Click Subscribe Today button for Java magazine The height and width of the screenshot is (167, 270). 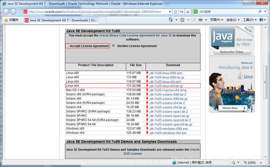coord(232,52)
